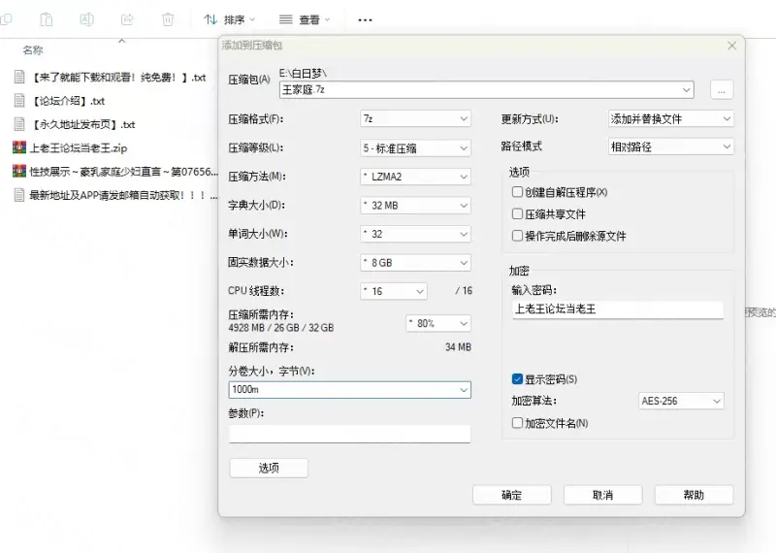Click the delete (trash) icon in Explorer toolbar

click(168, 19)
